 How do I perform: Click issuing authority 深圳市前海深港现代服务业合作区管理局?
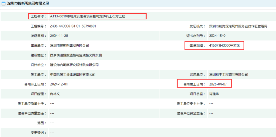point(238,26)
